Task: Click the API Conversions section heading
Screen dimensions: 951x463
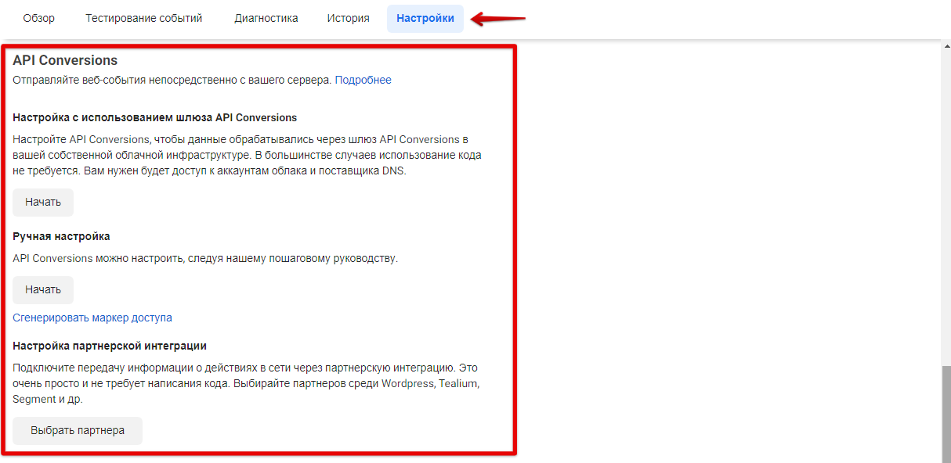Action: 65,60
